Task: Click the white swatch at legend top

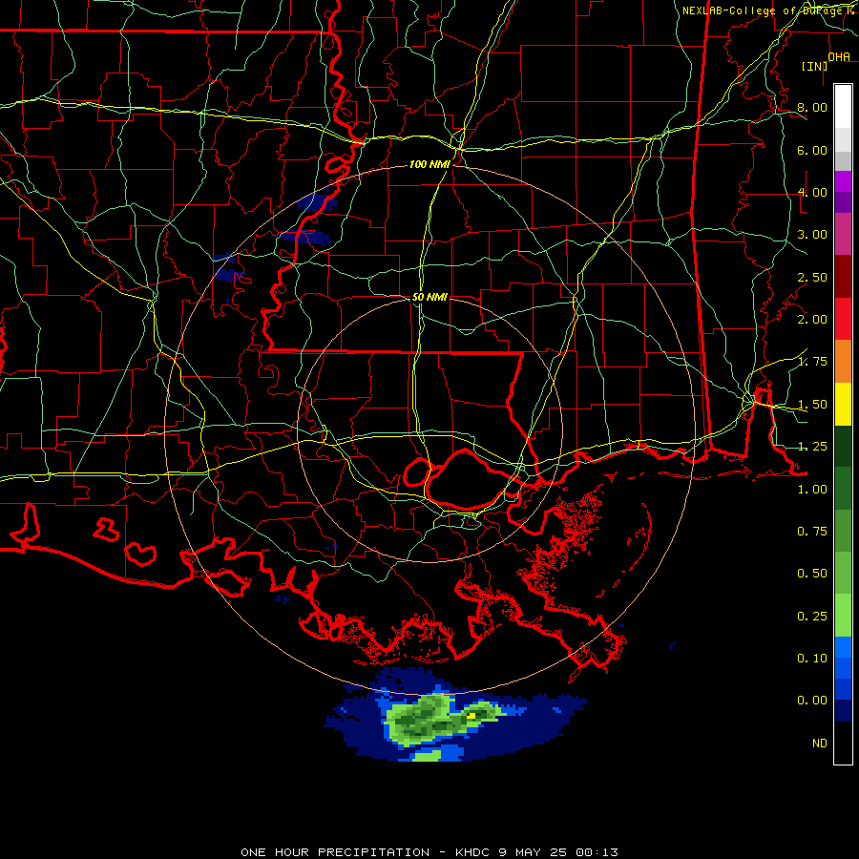Action: point(843,106)
